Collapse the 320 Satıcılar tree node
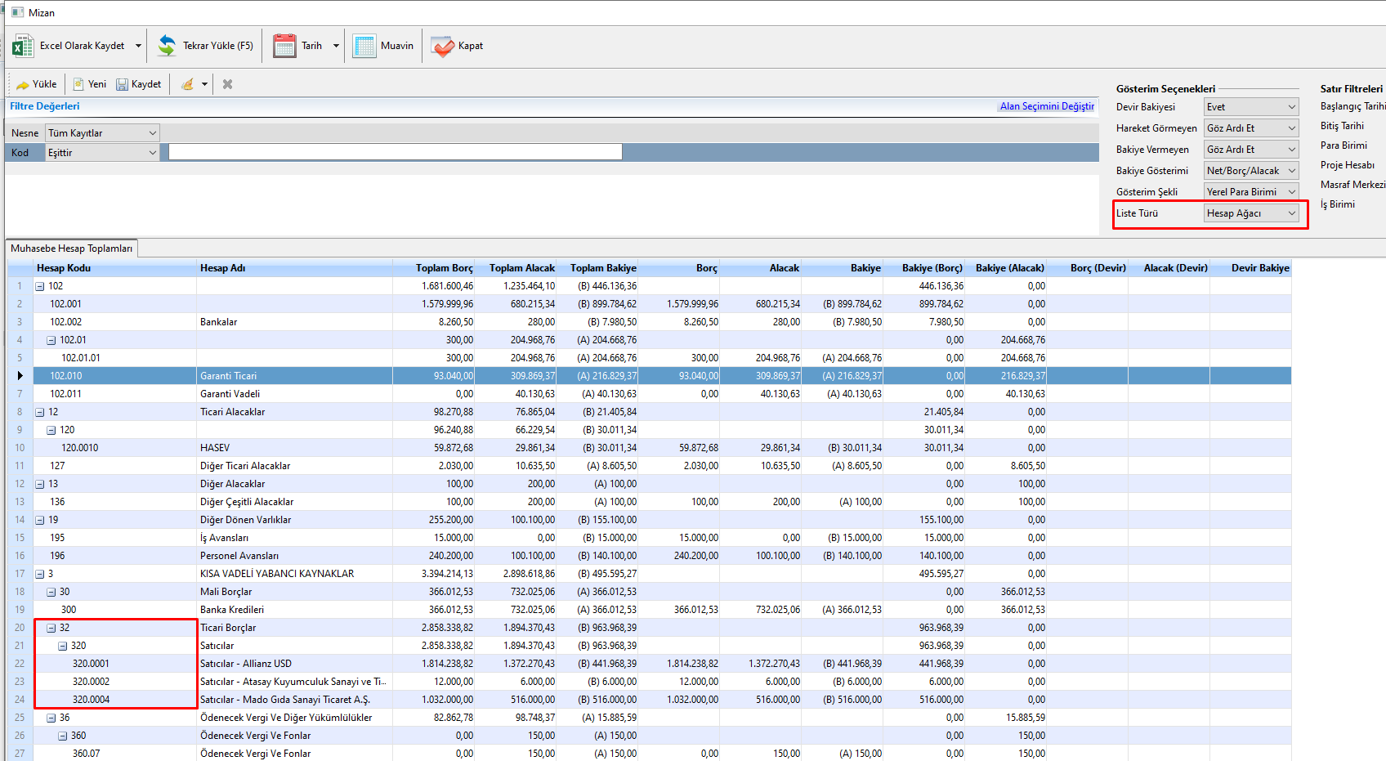Image resolution: width=1386 pixels, height=761 pixels. (62, 646)
